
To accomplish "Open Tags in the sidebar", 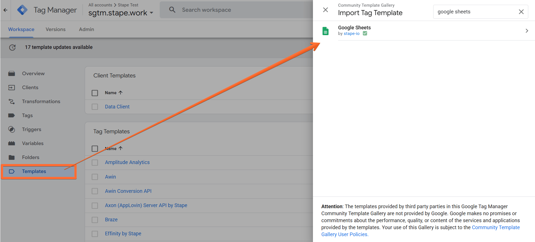I will coord(27,115).
